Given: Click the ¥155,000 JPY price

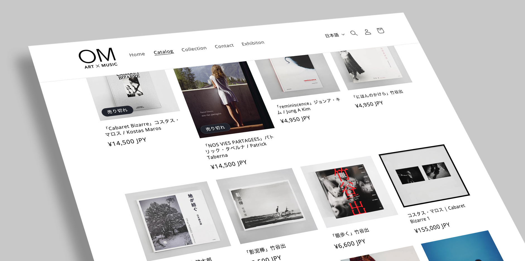Looking at the screenshot, I should pyautogui.click(x=432, y=228).
